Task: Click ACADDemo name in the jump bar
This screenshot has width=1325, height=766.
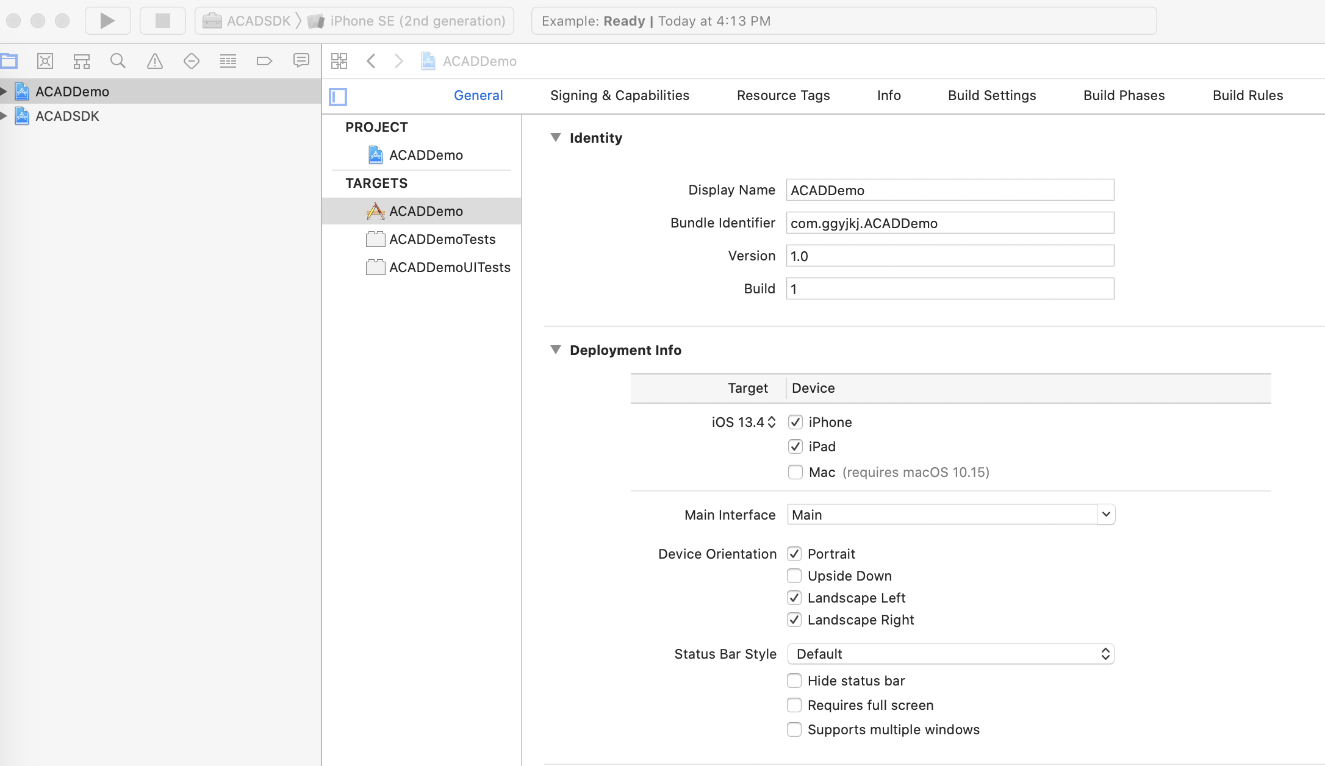Action: 479,61
